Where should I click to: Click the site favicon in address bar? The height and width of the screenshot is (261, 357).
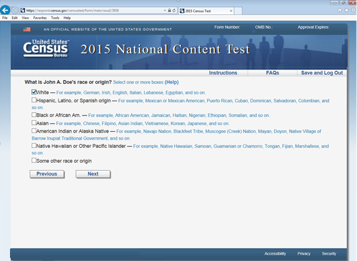(x=22, y=11)
